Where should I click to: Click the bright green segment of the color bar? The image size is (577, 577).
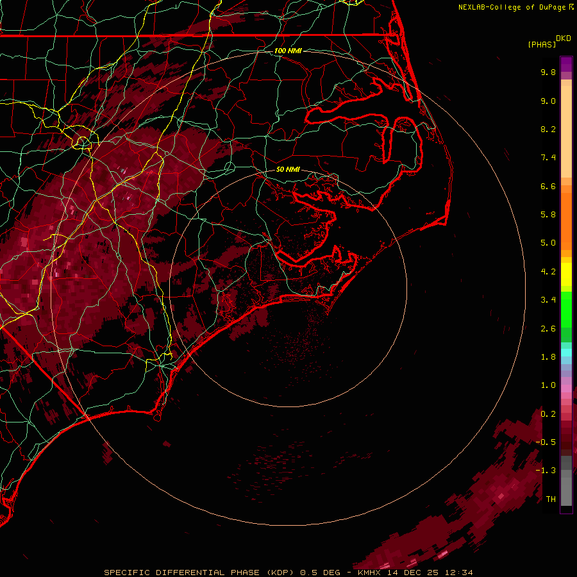(x=566, y=309)
